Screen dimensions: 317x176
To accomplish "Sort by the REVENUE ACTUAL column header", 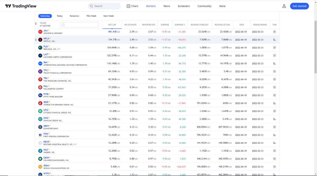I will click(x=222, y=25).
